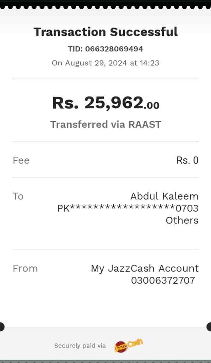Click the right semicircle notch on receipt edge

pos(209,327)
